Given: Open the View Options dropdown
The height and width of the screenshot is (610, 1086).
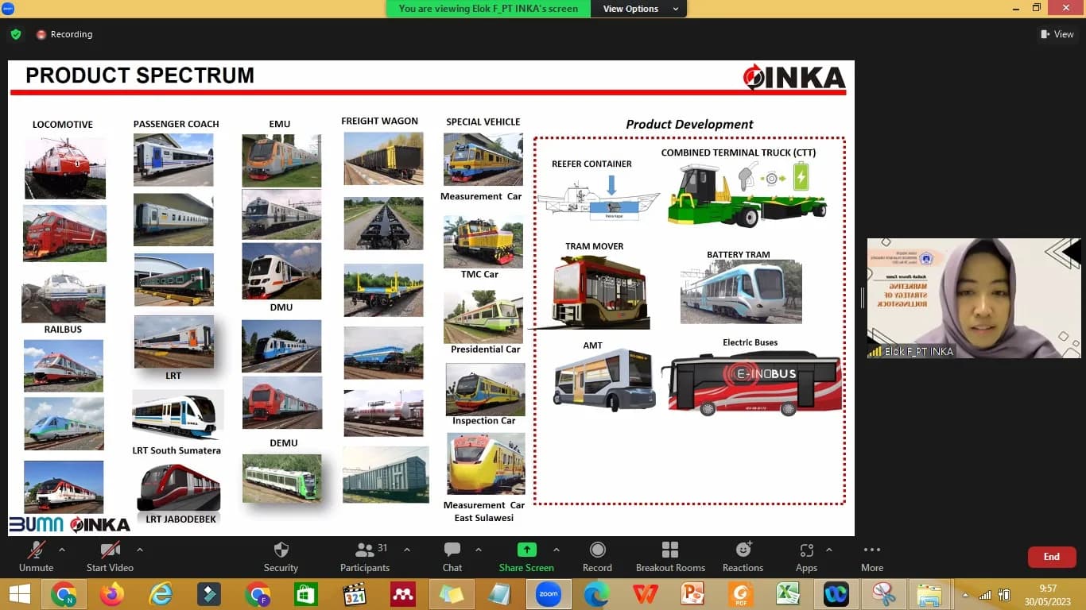Looking at the screenshot, I should (x=639, y=9).
